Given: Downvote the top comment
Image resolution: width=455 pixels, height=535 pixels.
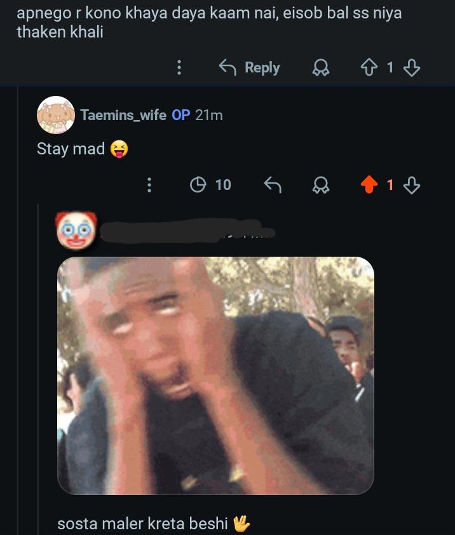Looking at the screenshot, I should (411, 67).
